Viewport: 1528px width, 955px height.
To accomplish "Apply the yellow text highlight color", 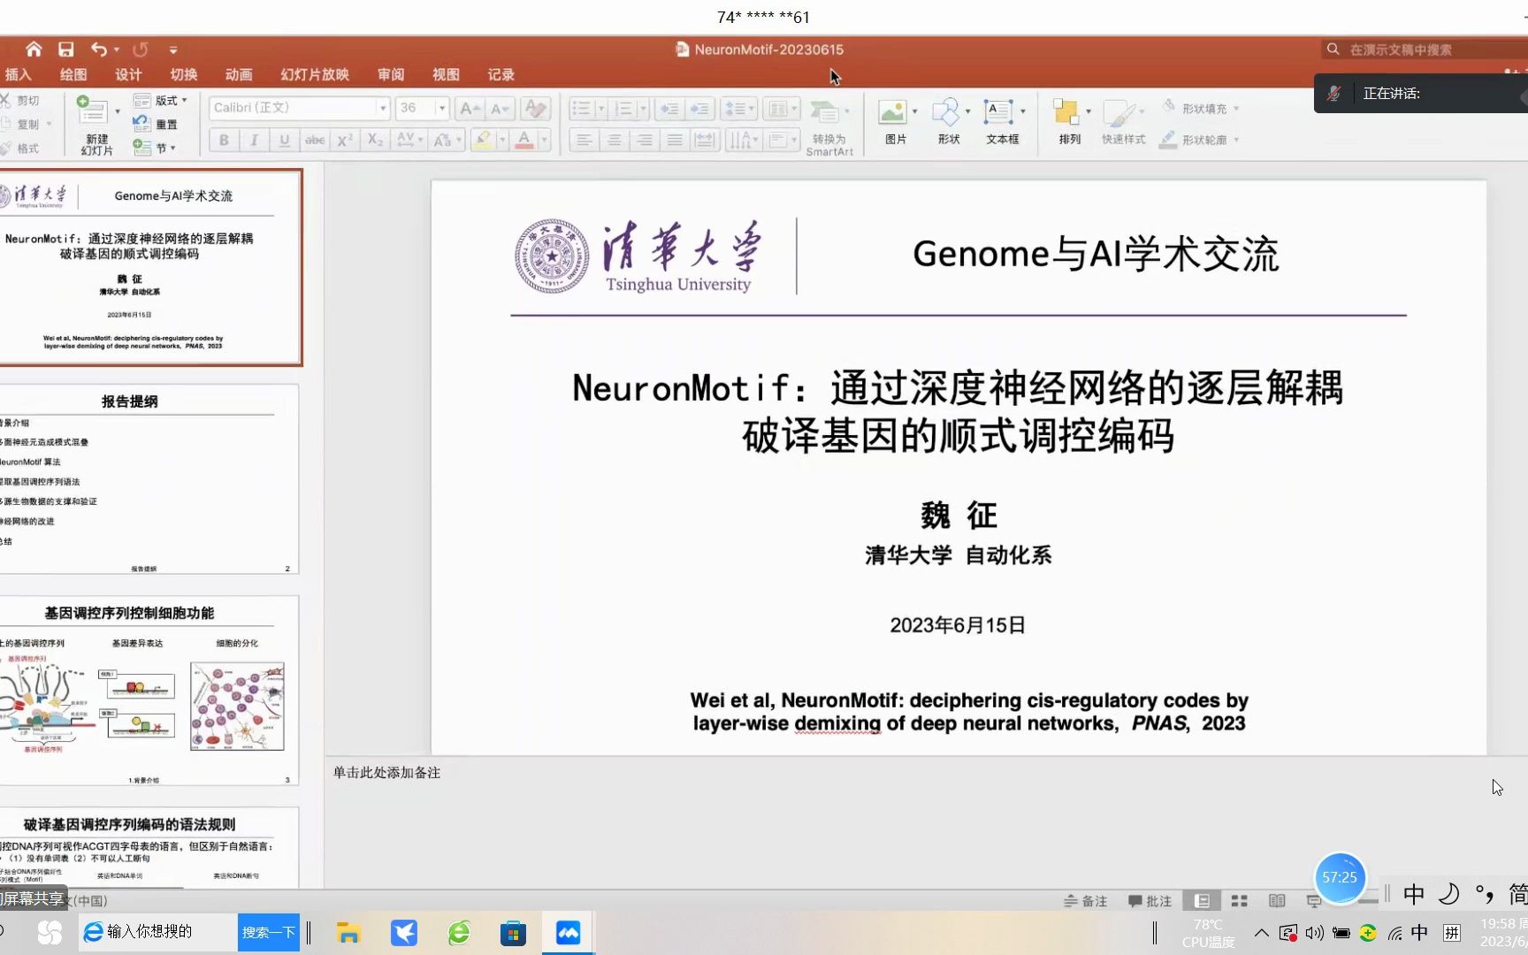I will point(482,140).
